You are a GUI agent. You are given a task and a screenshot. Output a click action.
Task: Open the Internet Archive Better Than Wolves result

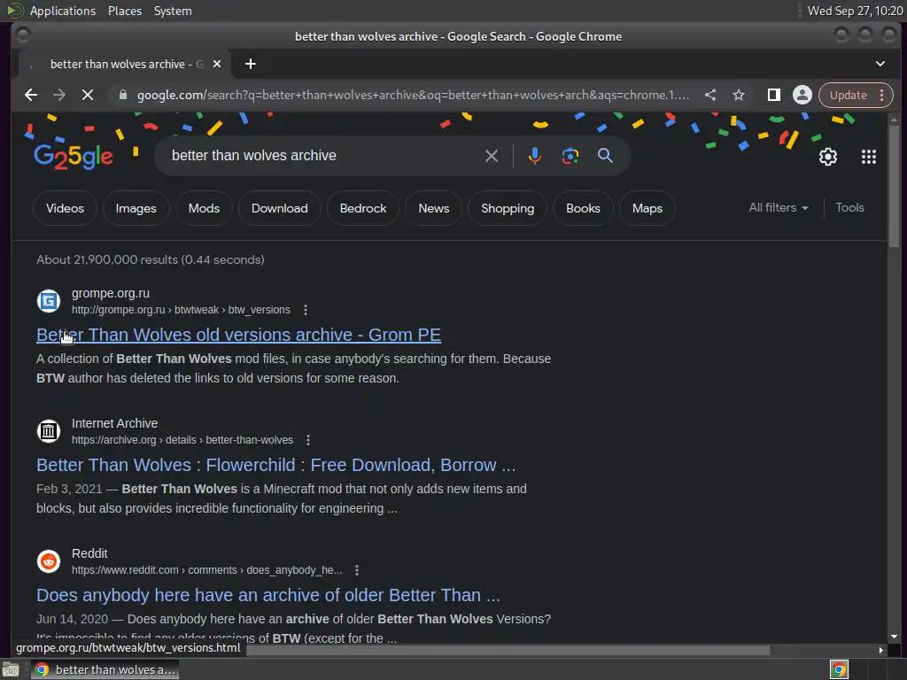(275, 465)
